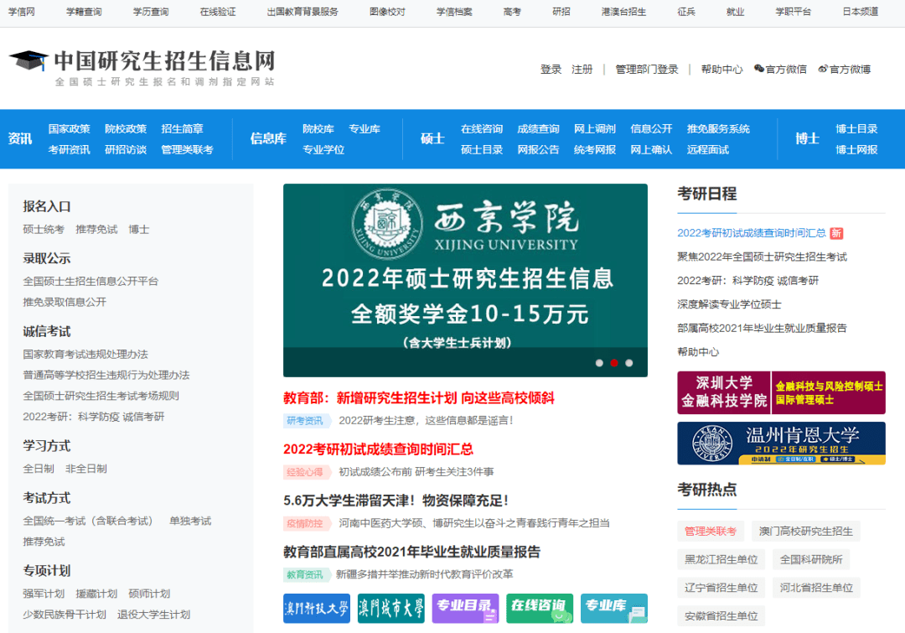Click 非全日制 under 学习方式
Image resolution: width=905 pixels, height=633 pixels.
point(86,469)
